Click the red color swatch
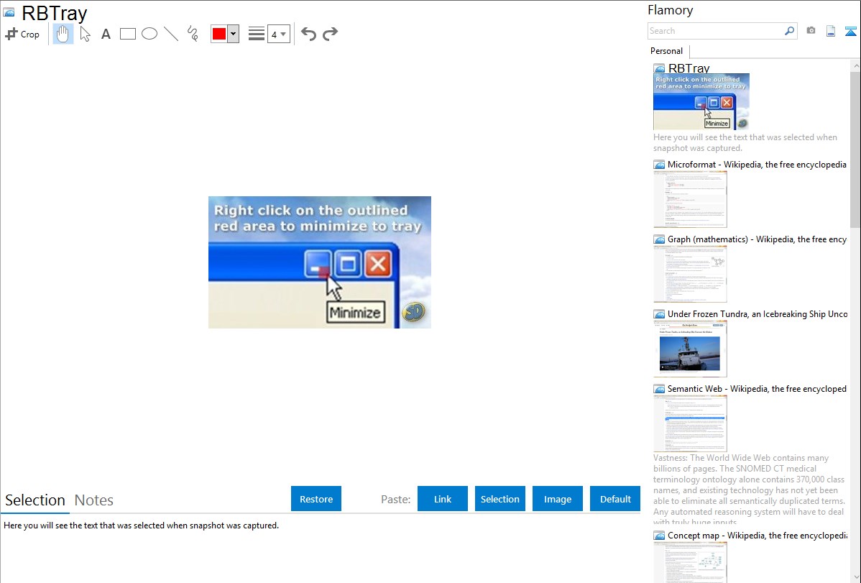This screenshot has height=583, width=861. tap(219, 34)
